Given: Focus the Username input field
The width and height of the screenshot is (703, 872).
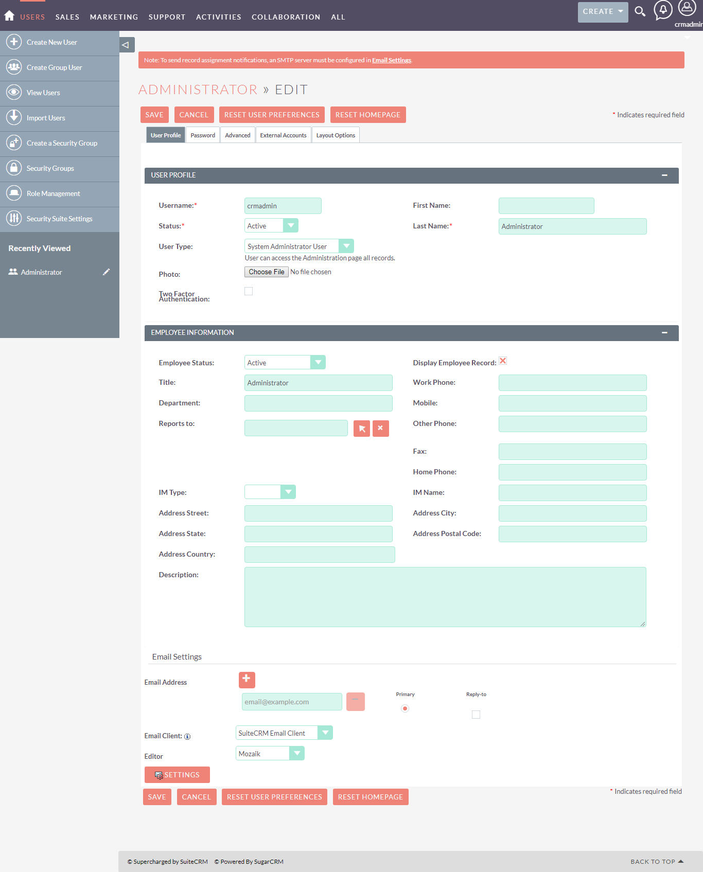Looking at the screenshot, I should [283, 205].
